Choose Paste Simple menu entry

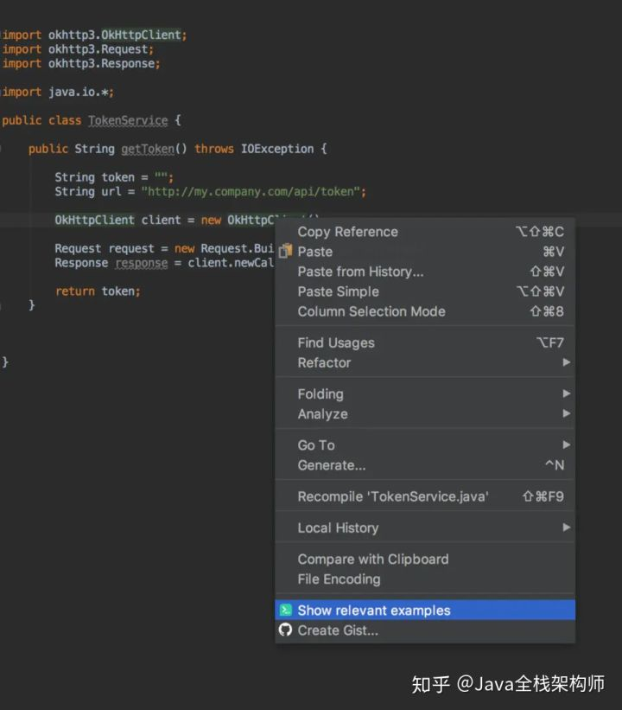(x=425, y=291)
